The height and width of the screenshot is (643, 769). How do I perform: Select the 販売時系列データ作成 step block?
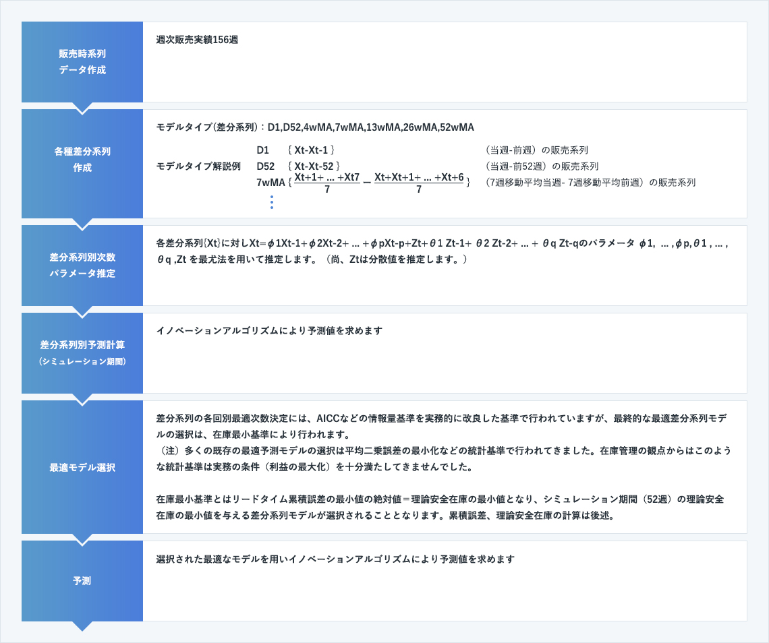(82, 62)
